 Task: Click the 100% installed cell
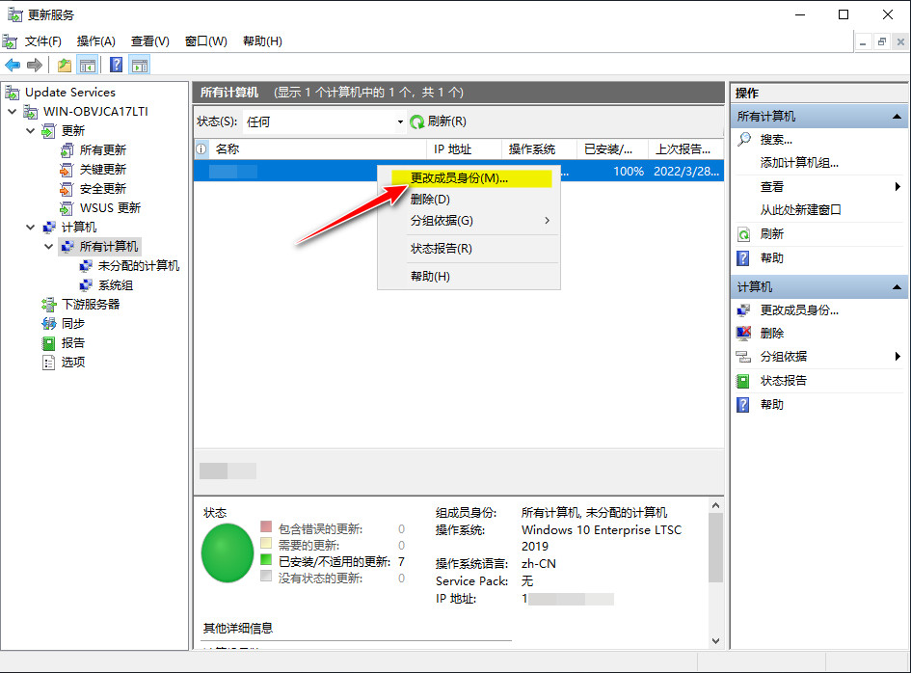(628, 172)
